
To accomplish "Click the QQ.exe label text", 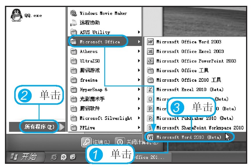I will [33, 15].
